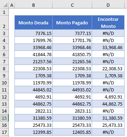Click the Monto Deuda header cell
The image size is (127, 137).
(34, 23)
